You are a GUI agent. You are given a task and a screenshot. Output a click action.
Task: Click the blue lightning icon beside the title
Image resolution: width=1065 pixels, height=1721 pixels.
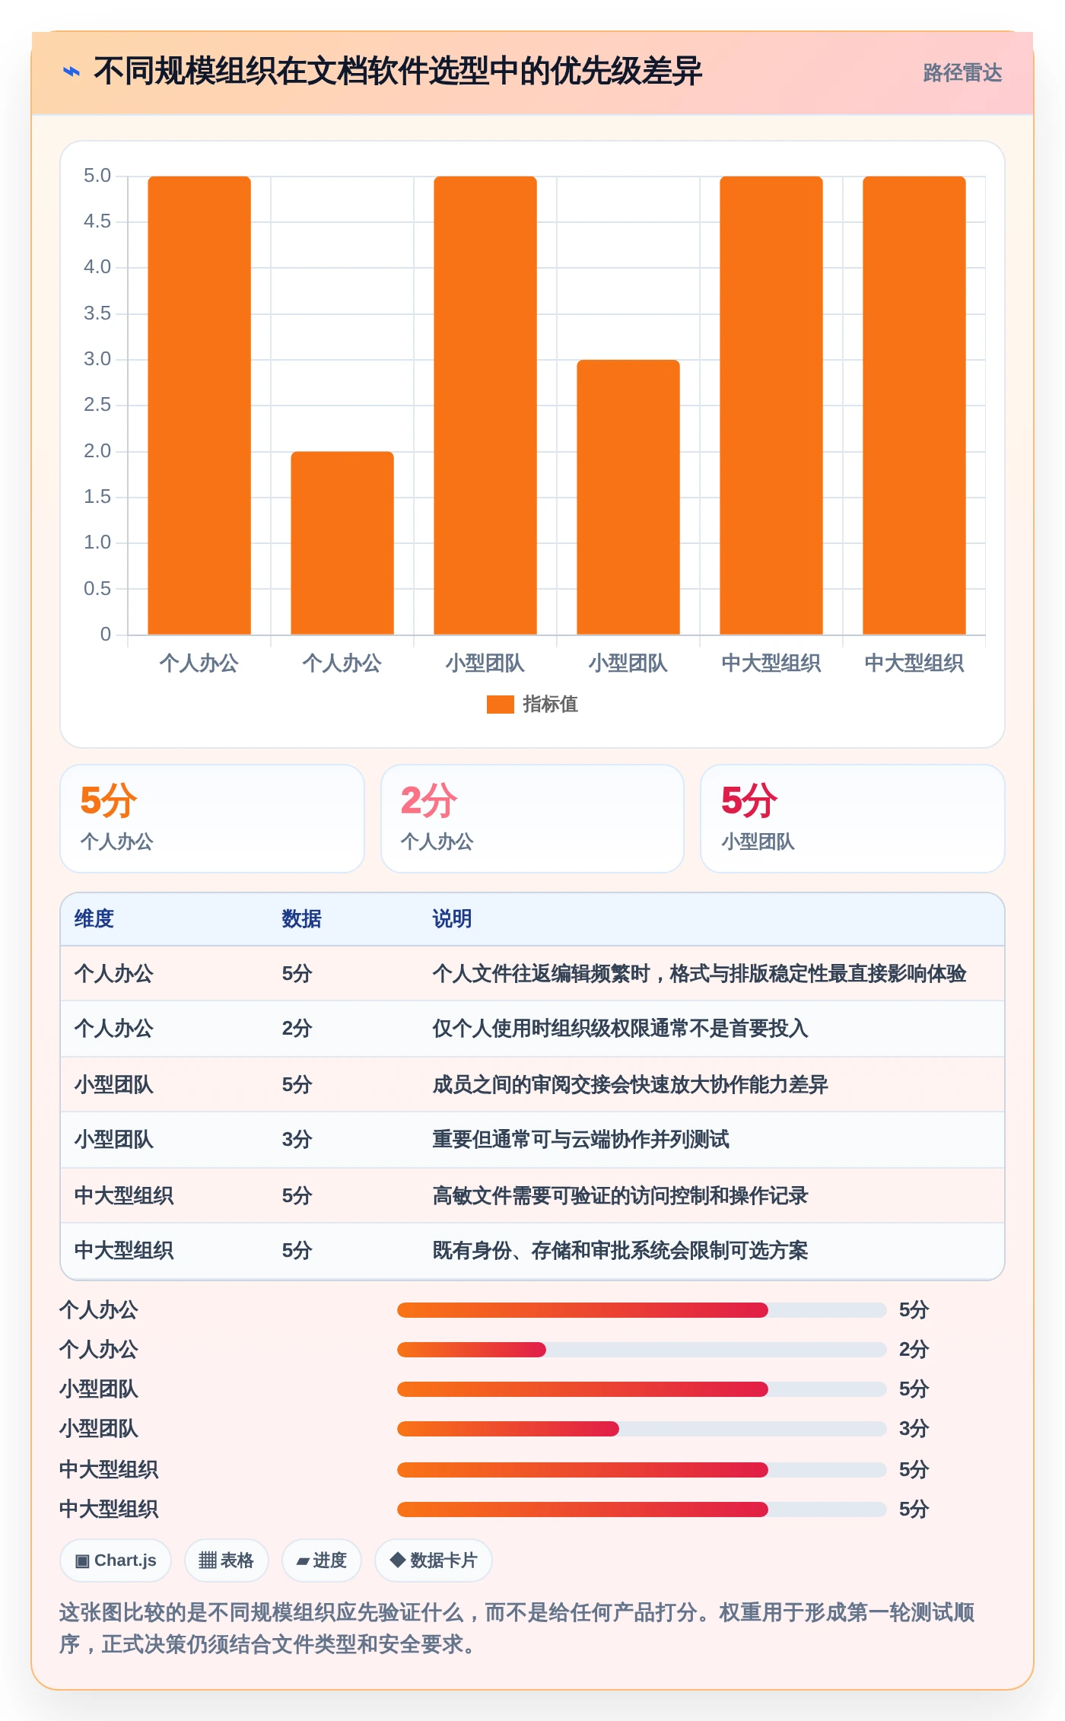pos(71,72)
